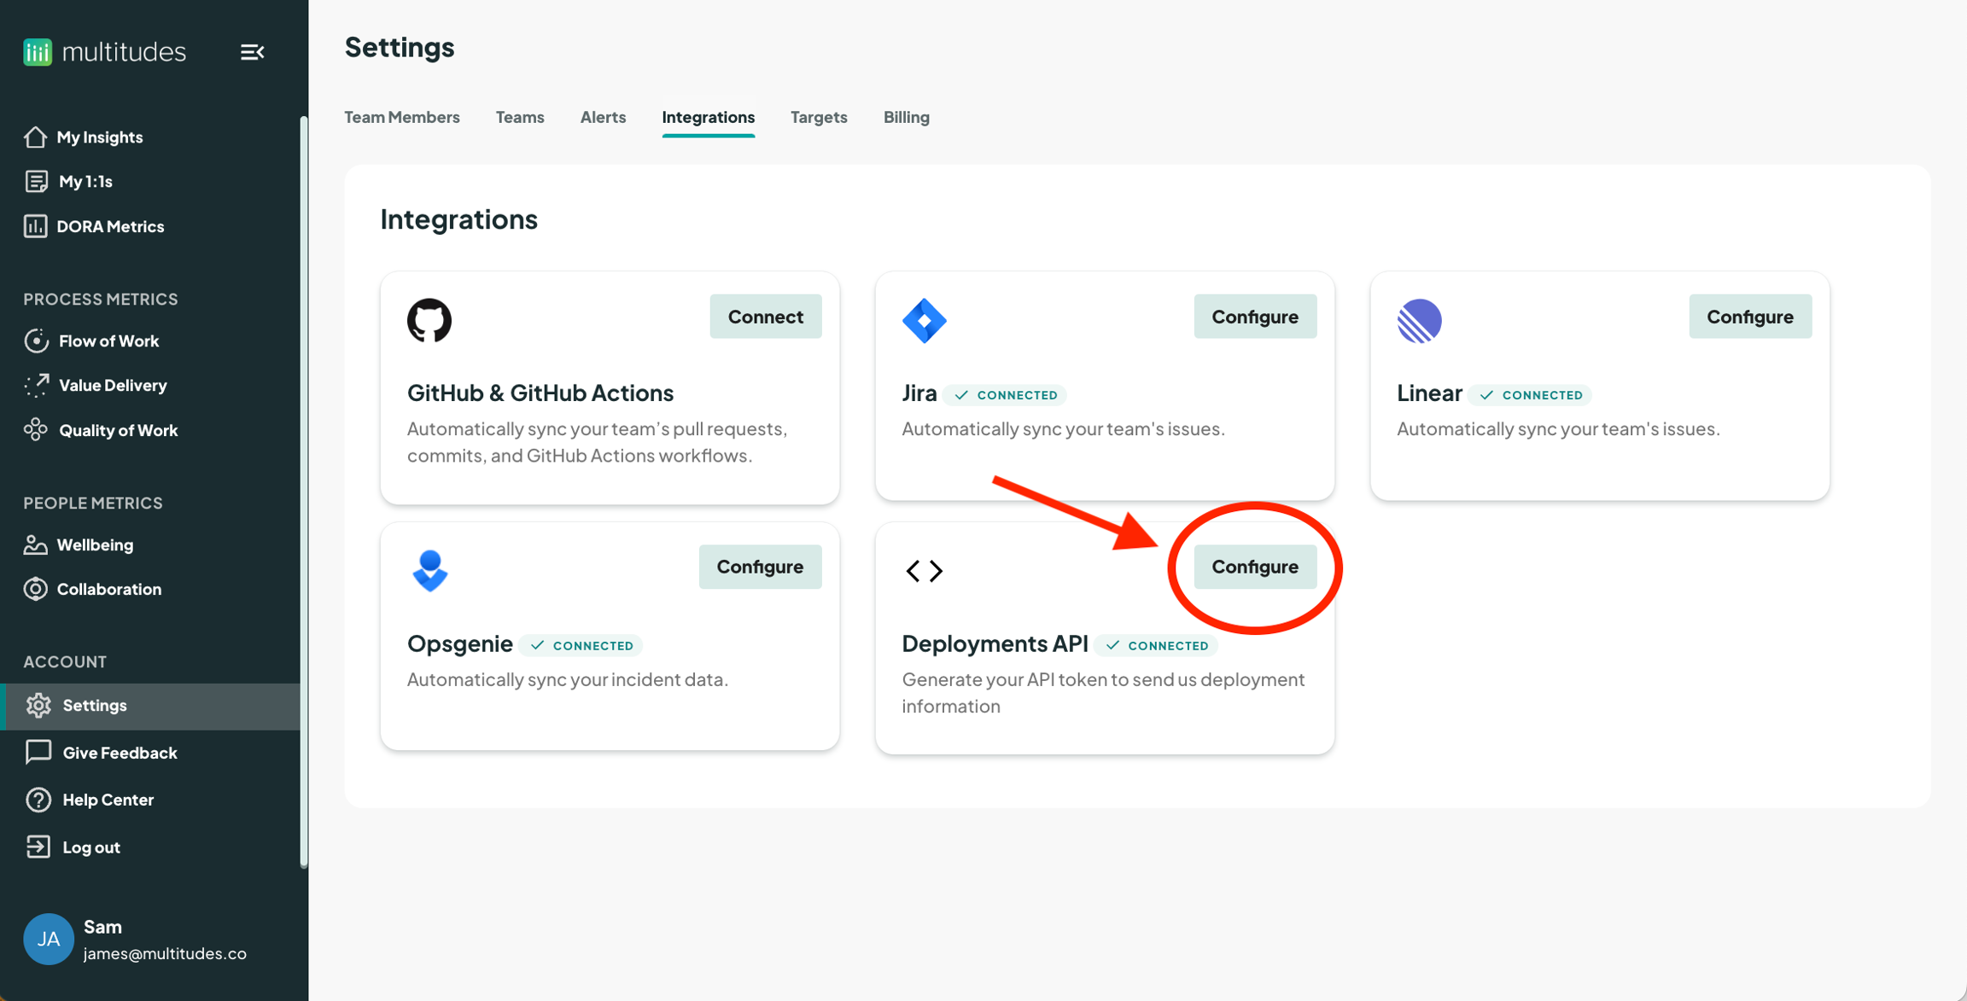The image size is (1967, 1001).
Task: Open the Billing tab
Action: pyautogui.click(x=906, y=117)
